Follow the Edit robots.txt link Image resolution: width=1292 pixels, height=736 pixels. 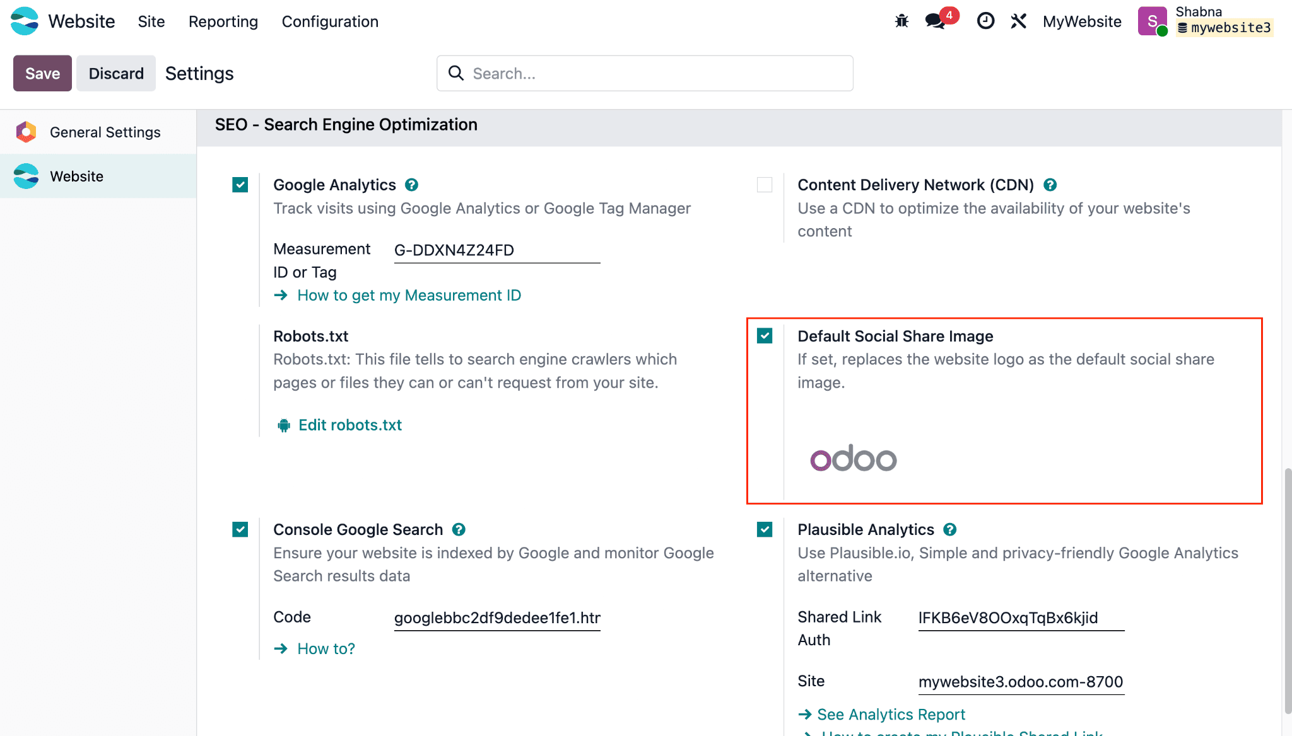tap(349, 425)
